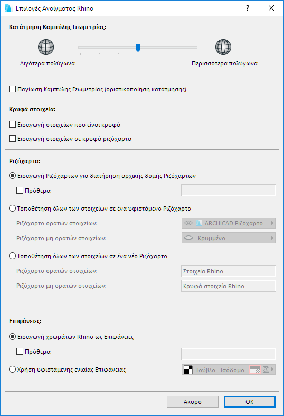This screenshot has height=416, width=284.
Task: Click the Στοιχεία Rhino layer name field
Action: click(229, 271)
